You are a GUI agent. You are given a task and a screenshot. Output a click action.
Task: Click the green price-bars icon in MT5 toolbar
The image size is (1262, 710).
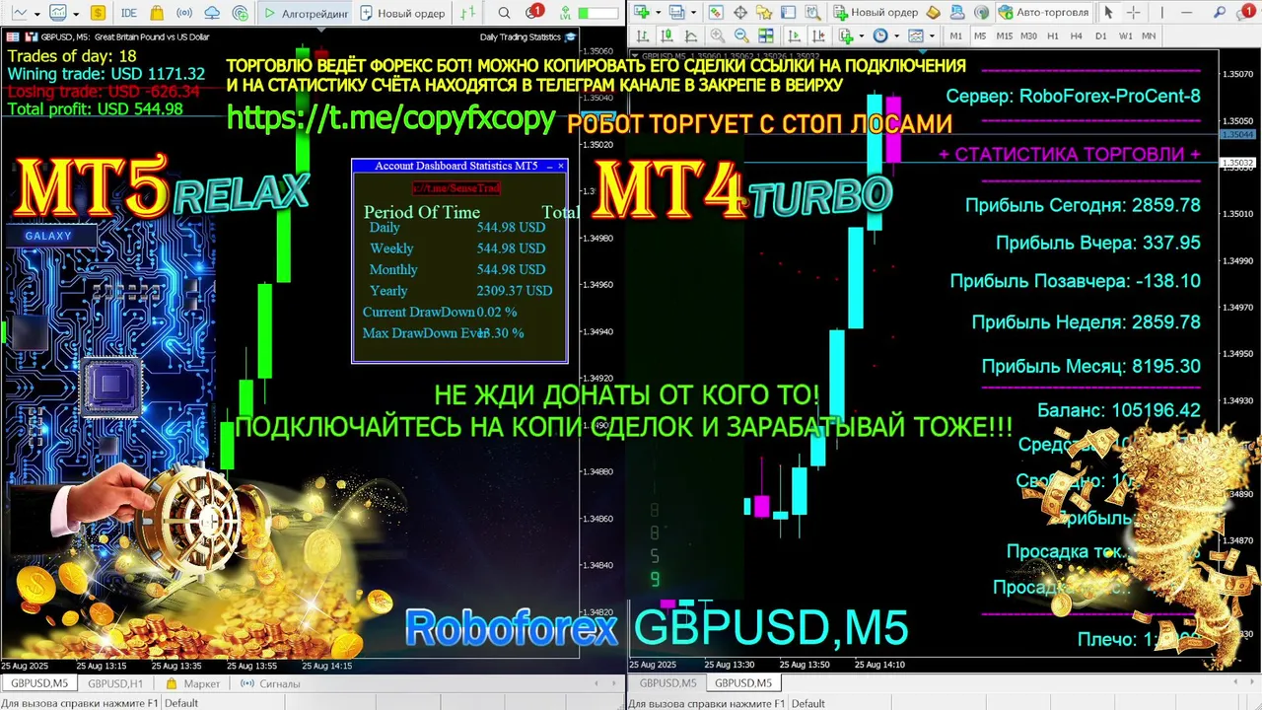pos(468,13)
